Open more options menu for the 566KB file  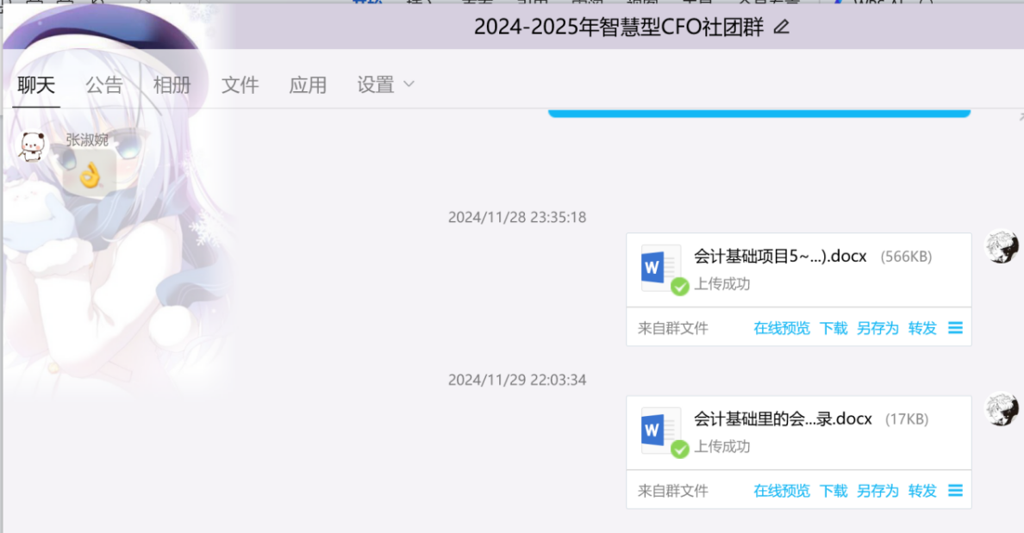(955, 328)
